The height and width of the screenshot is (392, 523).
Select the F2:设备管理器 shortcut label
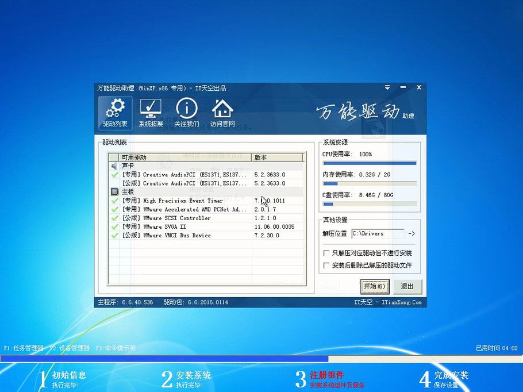[x=70, y=348]
